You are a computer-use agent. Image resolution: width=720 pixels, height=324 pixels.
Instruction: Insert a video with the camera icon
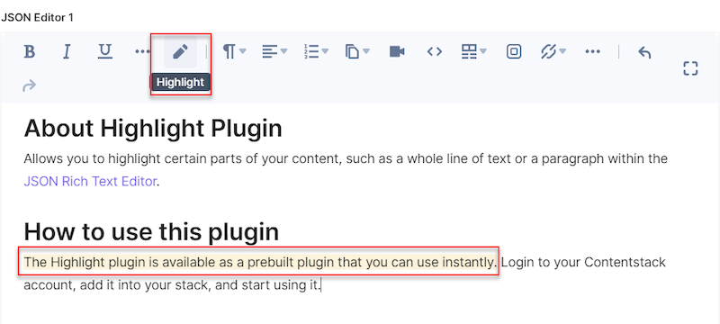click(x=397, y=52)
